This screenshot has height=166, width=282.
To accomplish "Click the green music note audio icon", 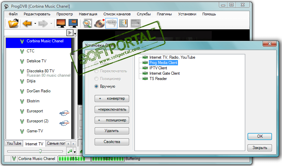I will click(70, 151).
